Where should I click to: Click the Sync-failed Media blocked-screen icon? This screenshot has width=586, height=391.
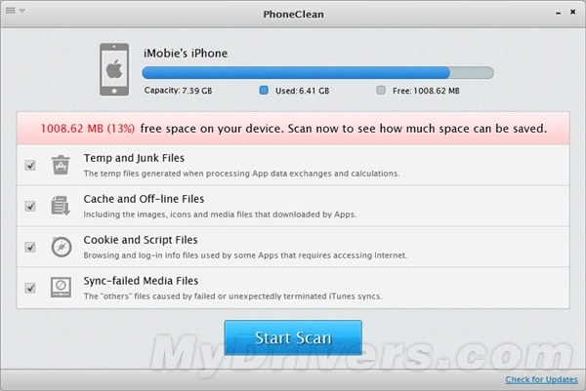click(x=61, y=288)
